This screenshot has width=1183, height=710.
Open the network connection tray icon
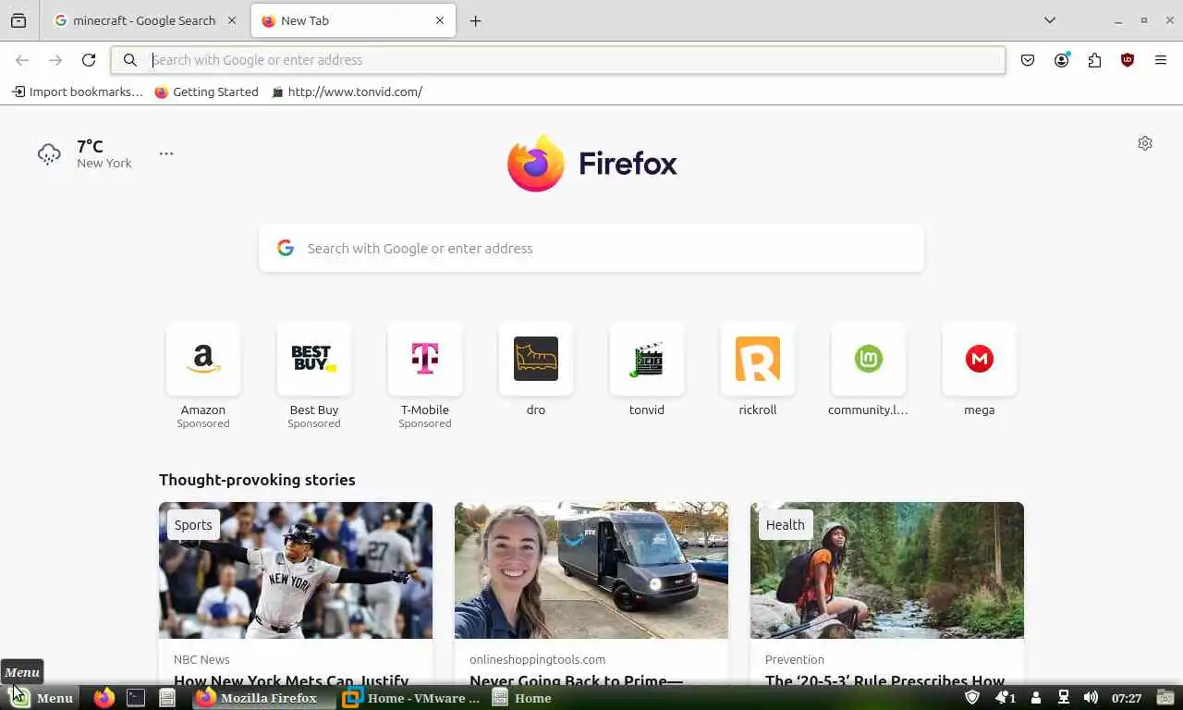[x=1064, y=698]
